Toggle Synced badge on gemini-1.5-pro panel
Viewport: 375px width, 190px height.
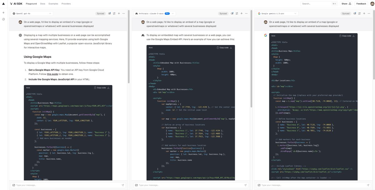coord(346,13)
